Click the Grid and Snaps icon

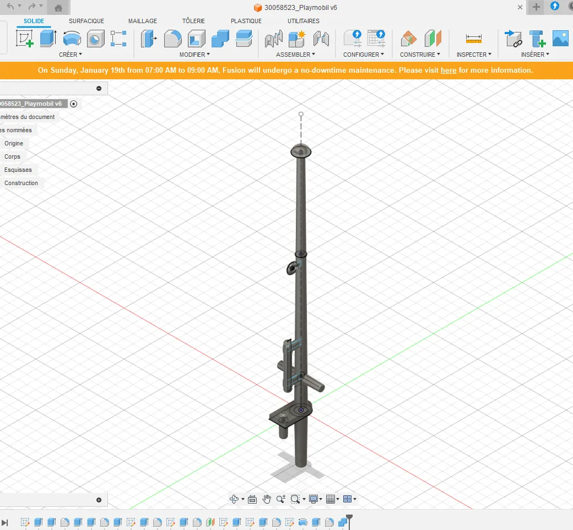point(331,499)
